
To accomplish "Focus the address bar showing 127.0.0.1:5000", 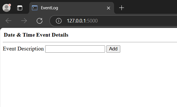I will [x=113, y=21].
